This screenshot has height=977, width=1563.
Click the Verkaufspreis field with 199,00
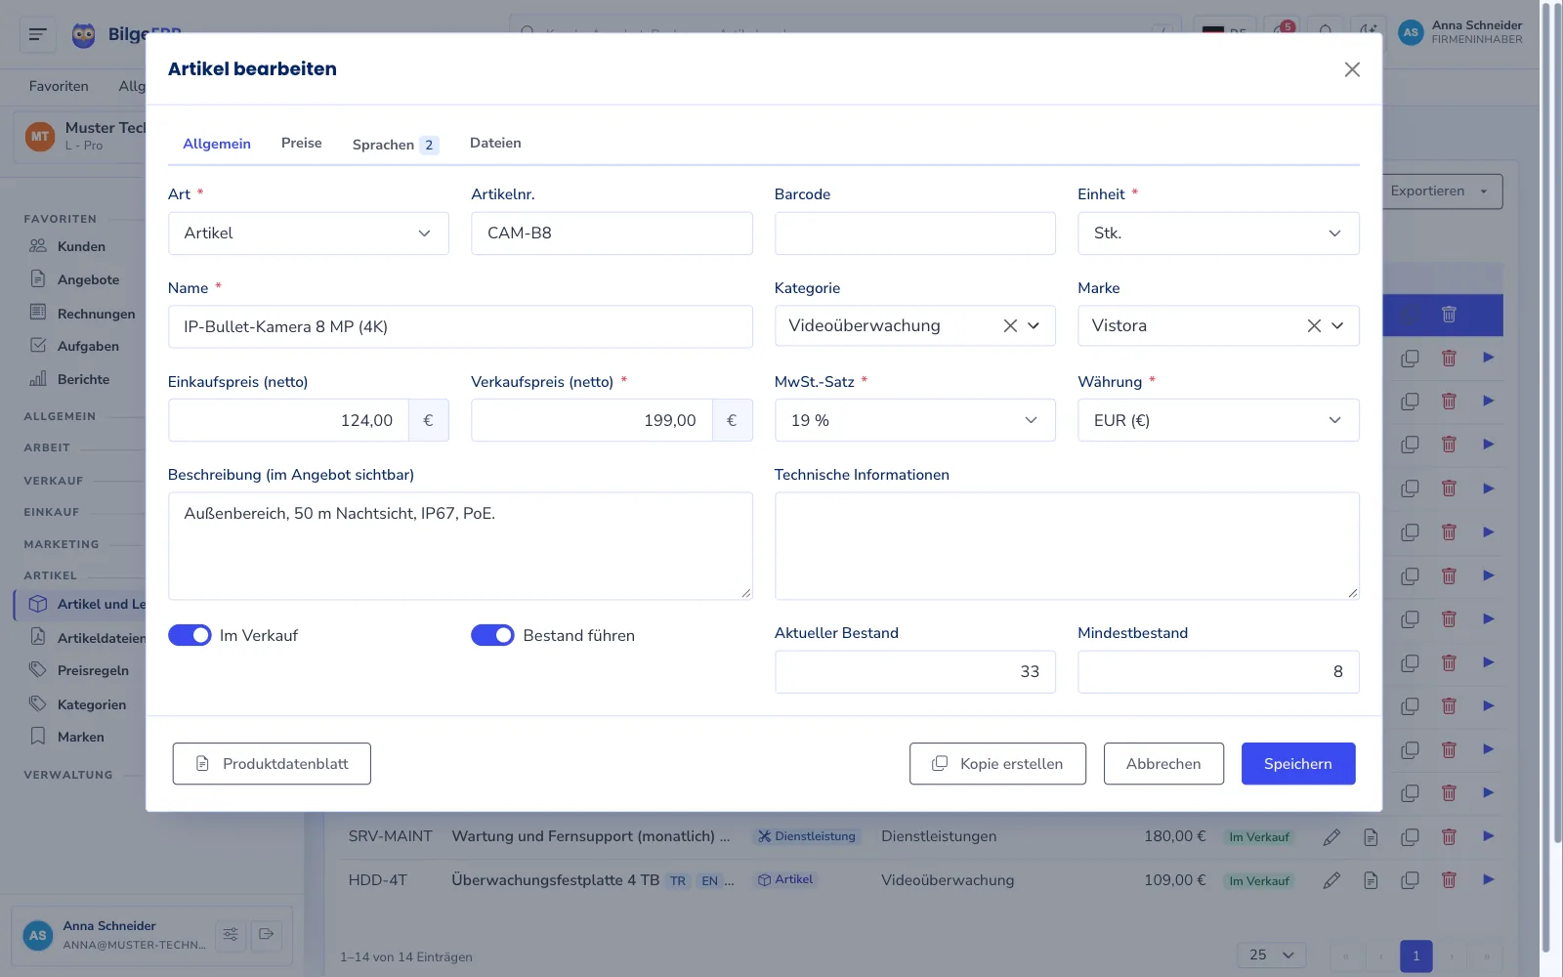click(x=592, y=420)
